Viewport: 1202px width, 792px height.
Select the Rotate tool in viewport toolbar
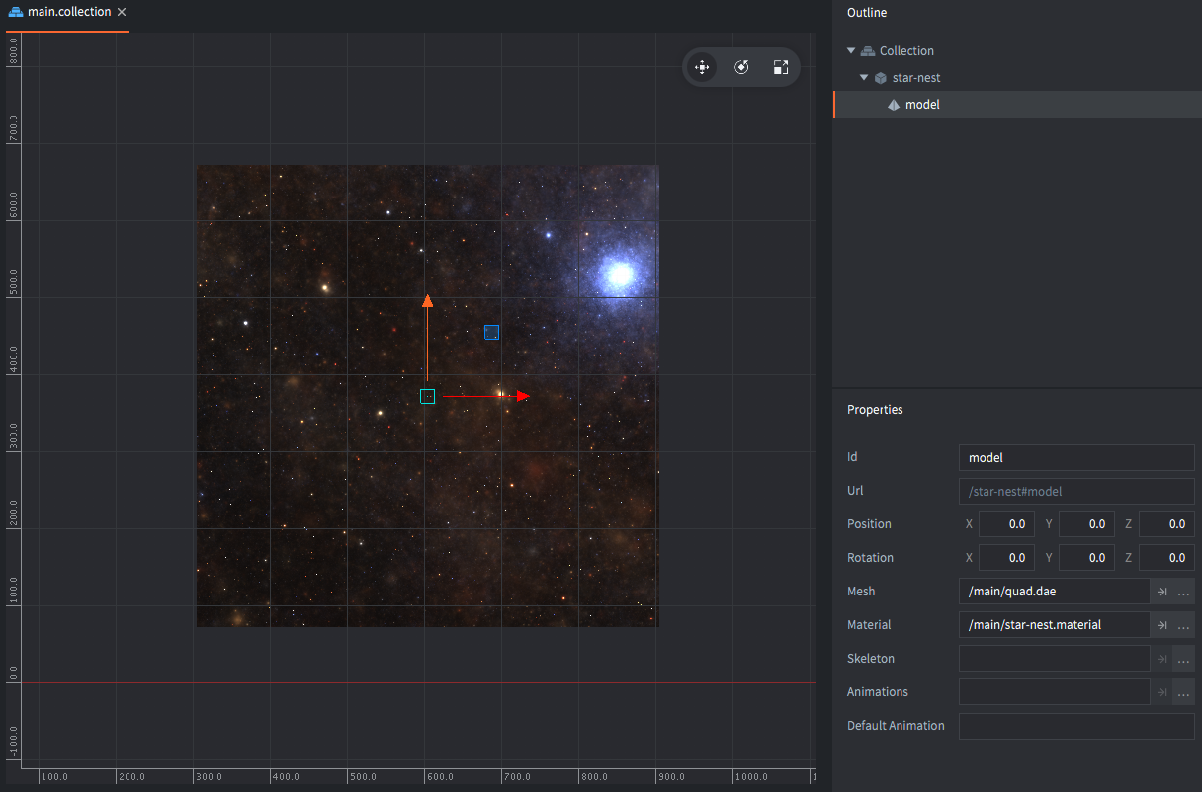(x=741, y=67)
